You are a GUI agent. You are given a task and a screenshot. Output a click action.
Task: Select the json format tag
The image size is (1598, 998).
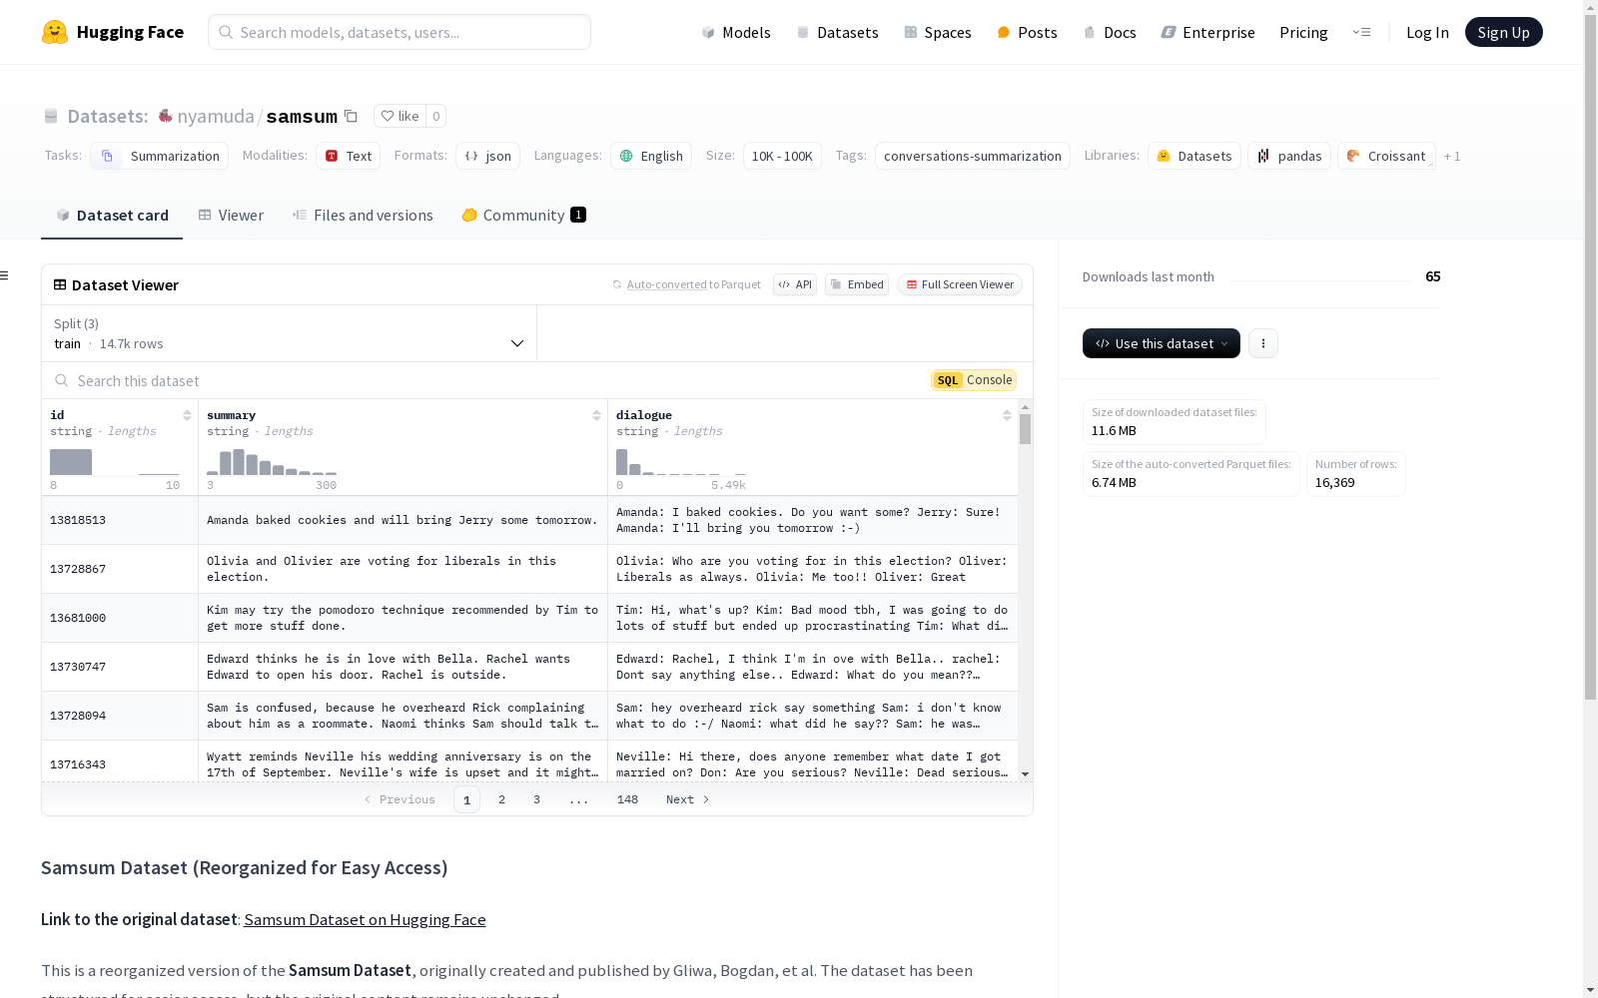pos(488,156)
